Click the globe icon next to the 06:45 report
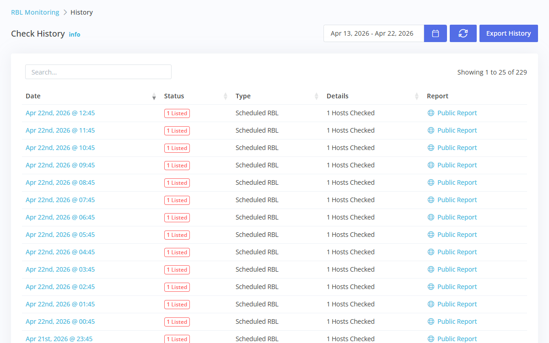The image size is (549, 343). (431, 217)
